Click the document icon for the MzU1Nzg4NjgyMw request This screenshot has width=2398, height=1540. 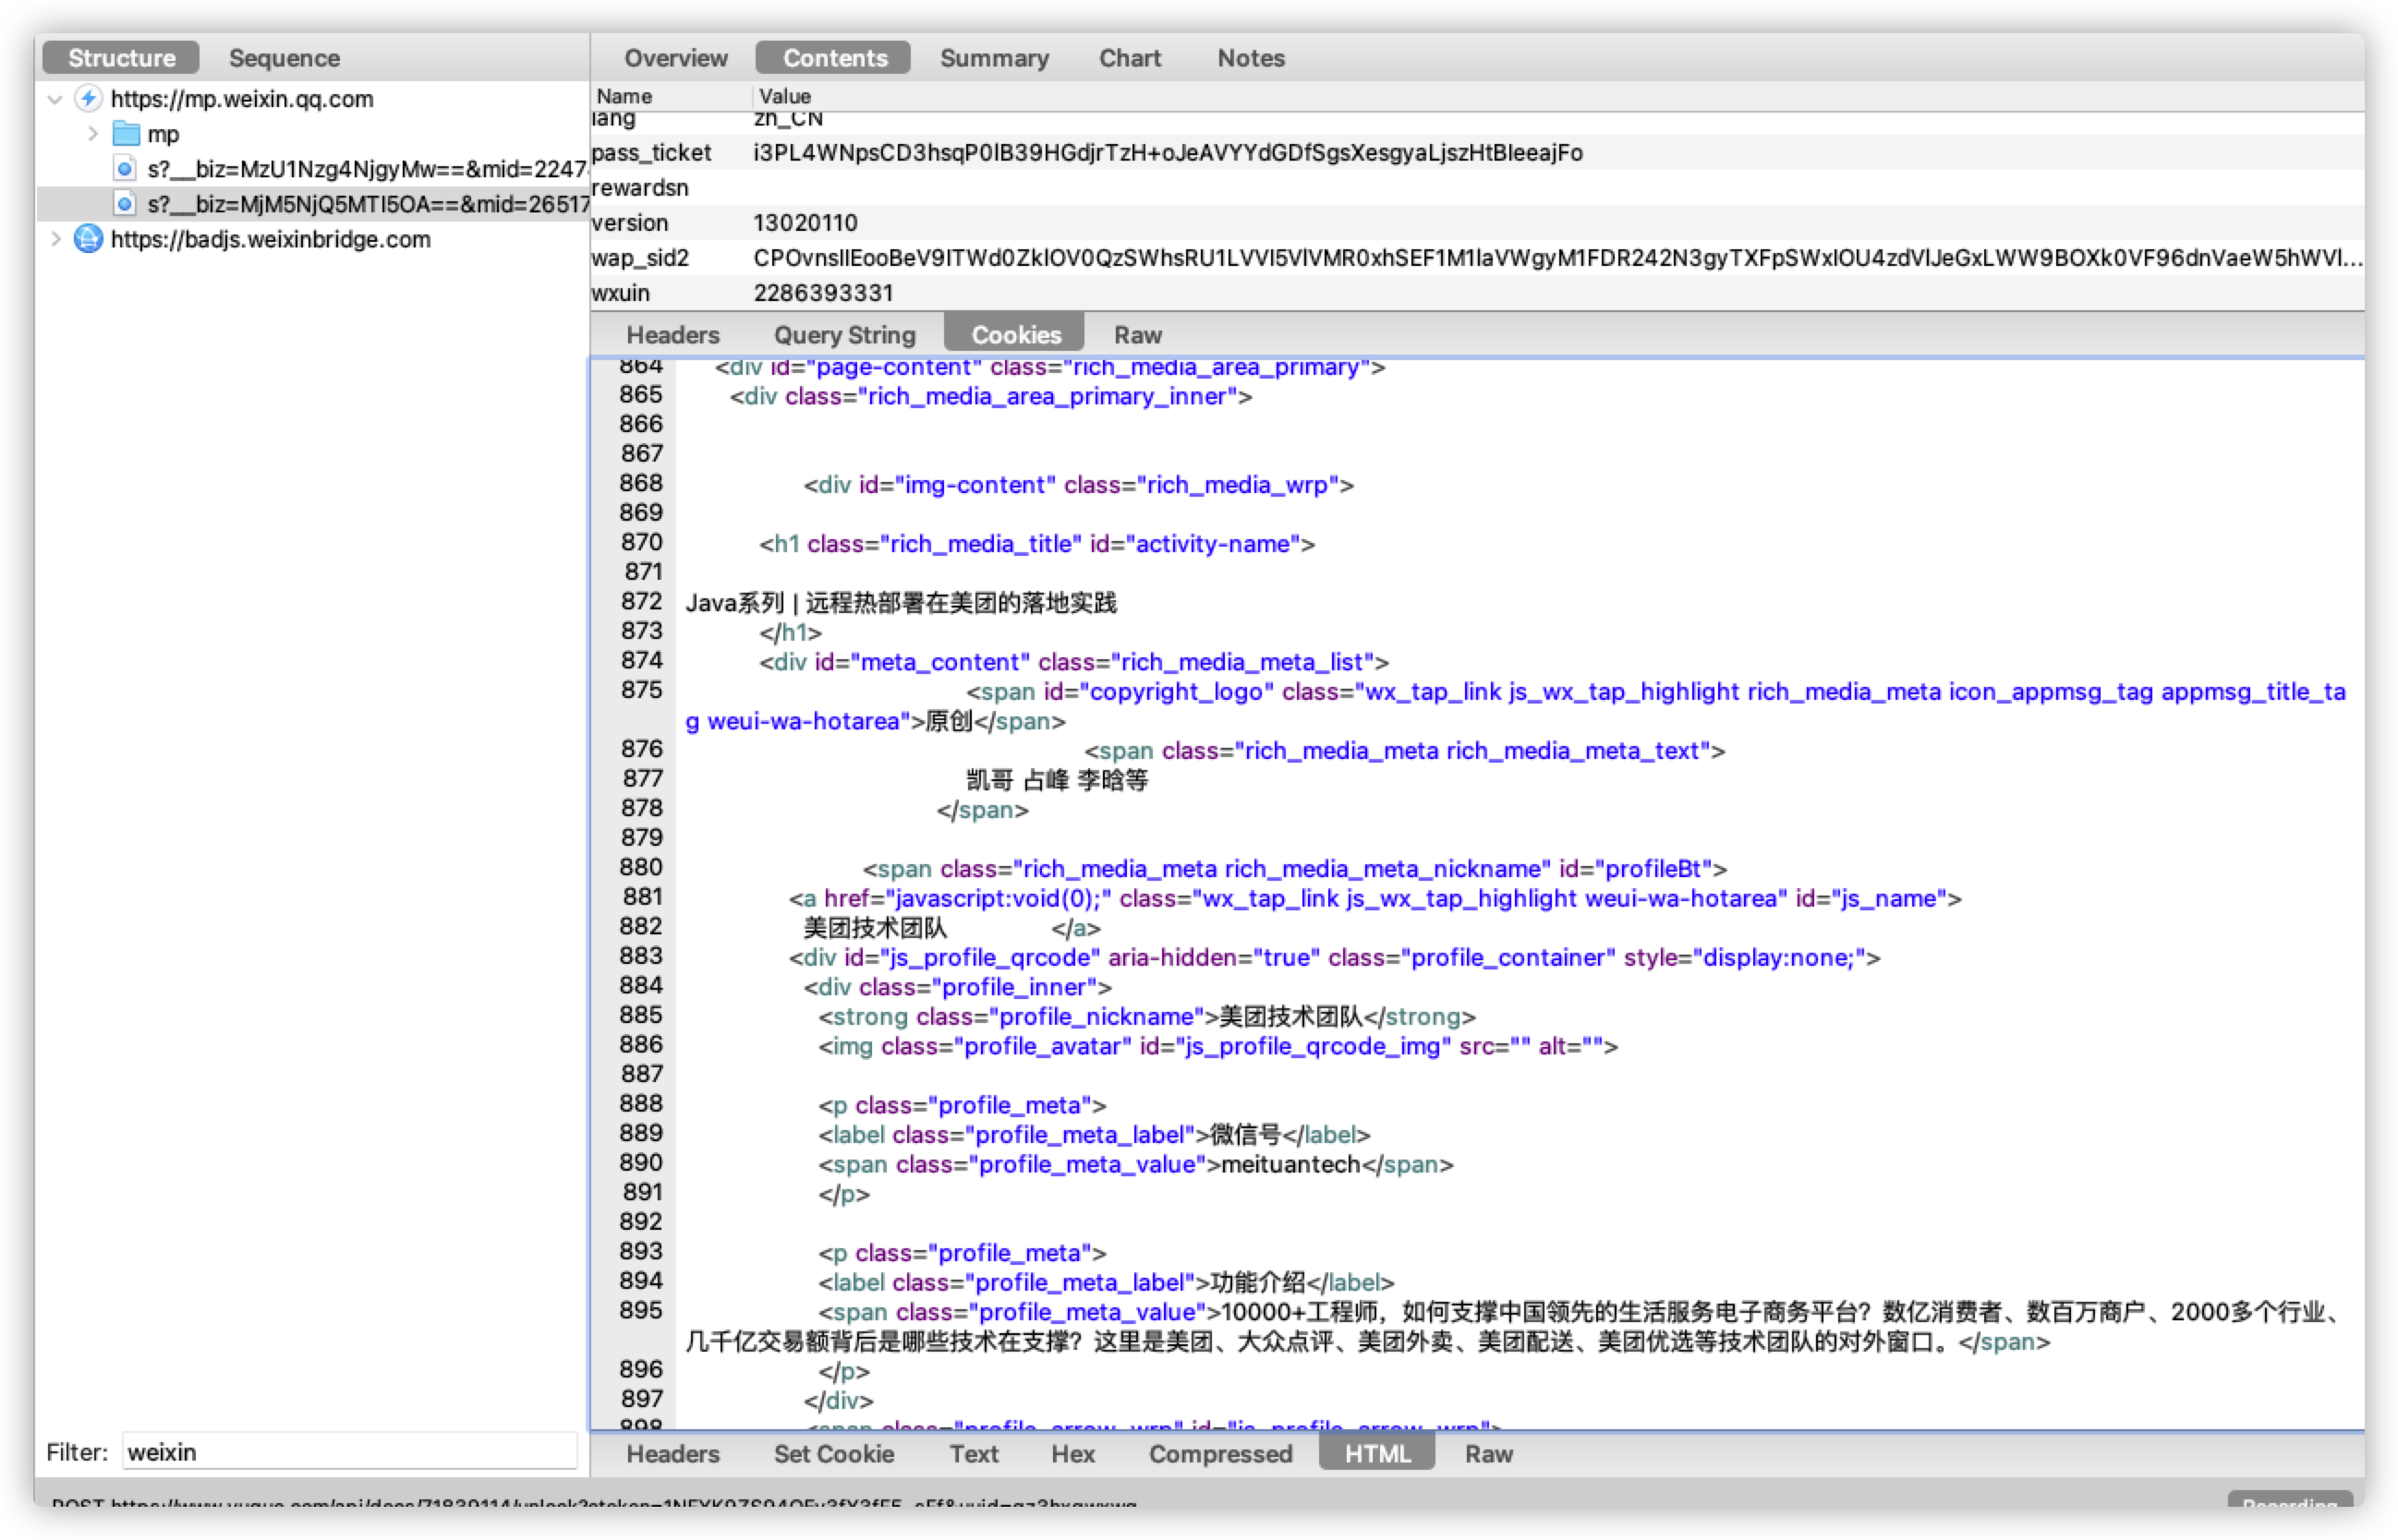(125, 169)
